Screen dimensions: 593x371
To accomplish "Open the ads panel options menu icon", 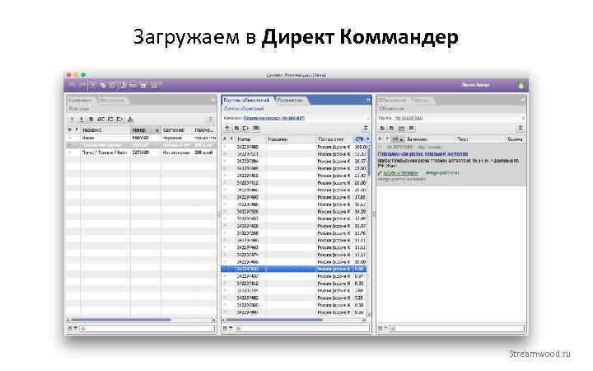I will tap(521, 129).
